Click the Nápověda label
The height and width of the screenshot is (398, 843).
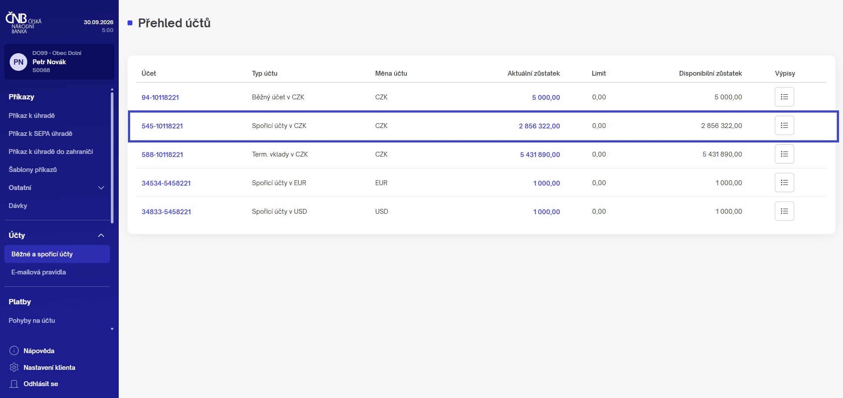[x=39, y=351]
